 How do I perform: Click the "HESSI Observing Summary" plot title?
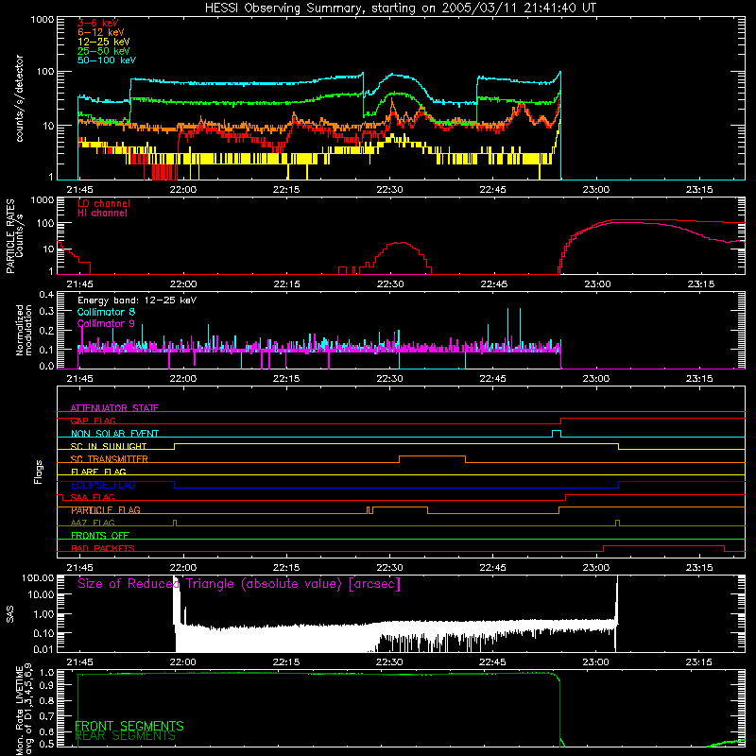point(401,8)
